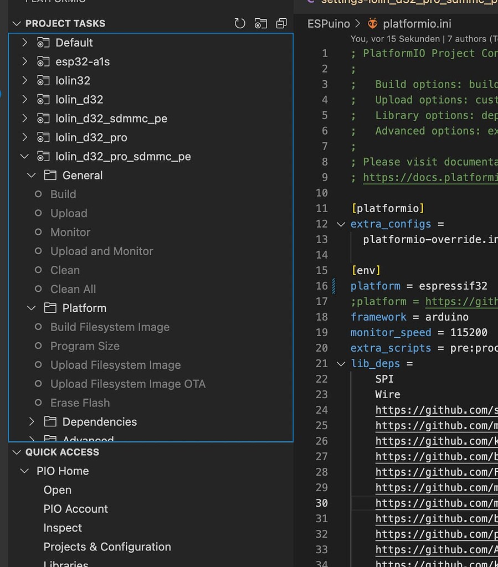Click the circle icon beside Erase Flash
The width and height of the screenshot is (498, 567).
(x=38, y=403)
